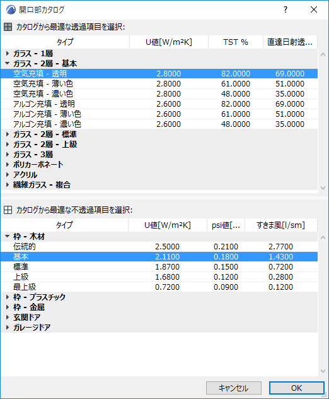Click the help question mark button
The height and width of the screenshot is (399, 329).
[286, 9]
